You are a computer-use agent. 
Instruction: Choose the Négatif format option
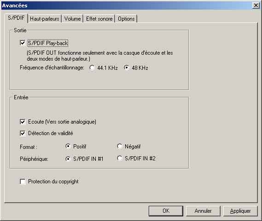[120, 146]
